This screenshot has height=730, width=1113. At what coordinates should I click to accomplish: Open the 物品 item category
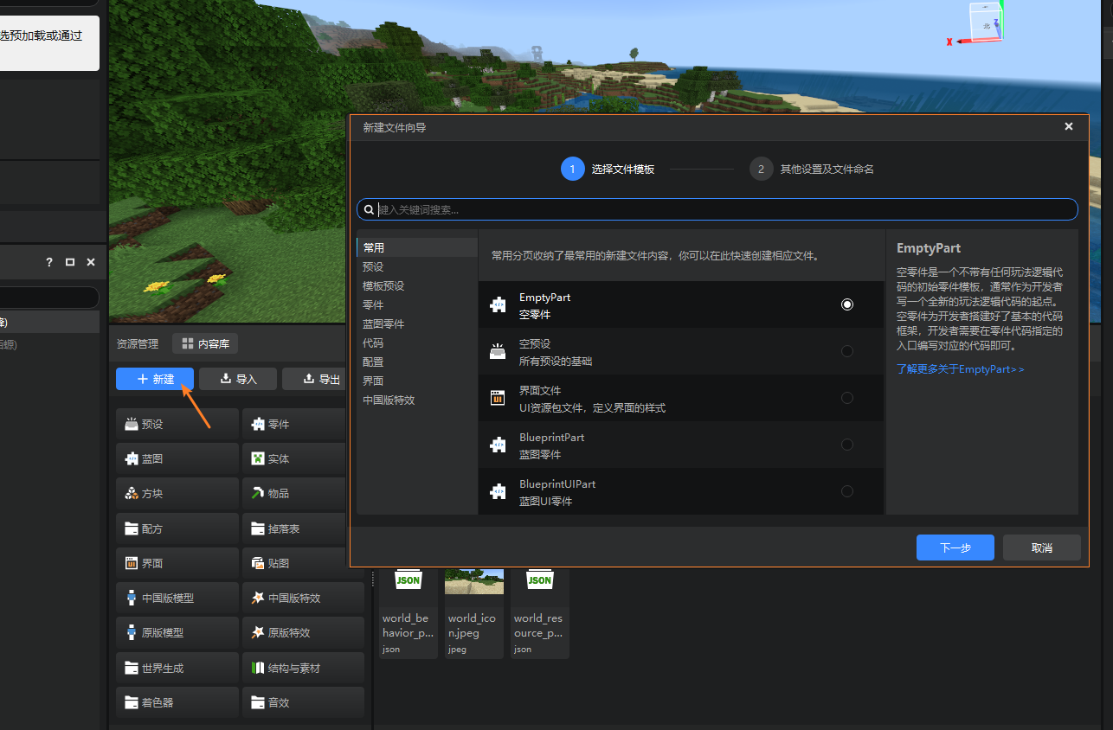pos(303,493)
